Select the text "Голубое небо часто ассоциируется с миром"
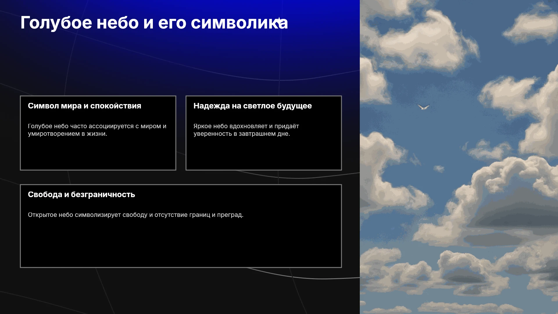Image resolution: width=558 pixels, height=314 pixels. pyautogui.click(x=94, y=126)
